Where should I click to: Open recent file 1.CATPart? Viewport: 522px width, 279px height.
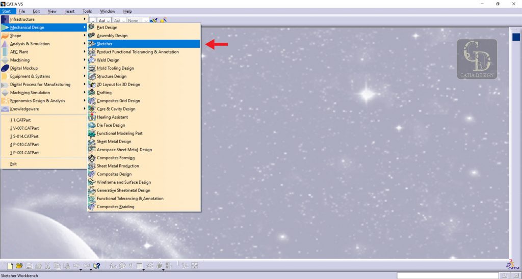(44, 120)
